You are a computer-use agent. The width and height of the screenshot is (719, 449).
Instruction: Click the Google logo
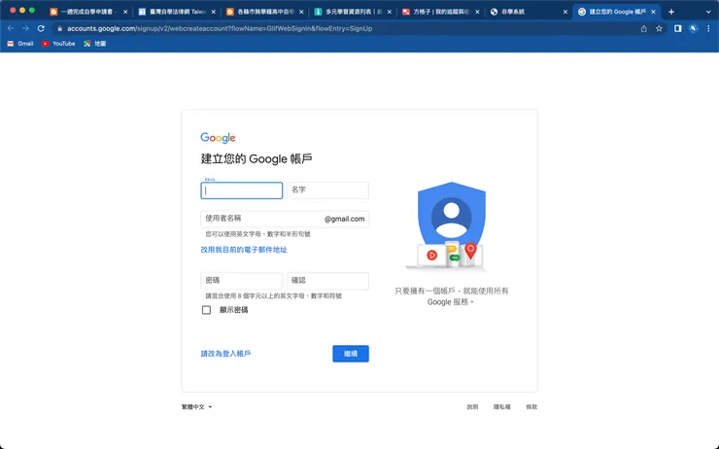pos(218,138)
